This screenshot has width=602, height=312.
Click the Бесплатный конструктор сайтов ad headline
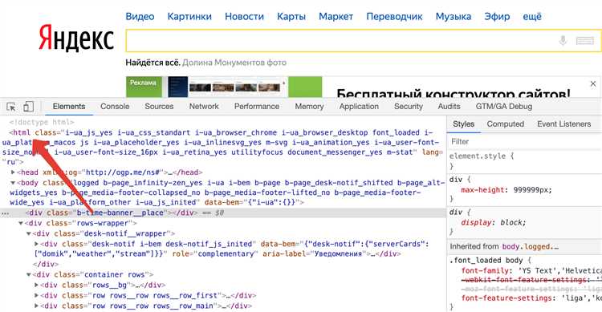453,92
